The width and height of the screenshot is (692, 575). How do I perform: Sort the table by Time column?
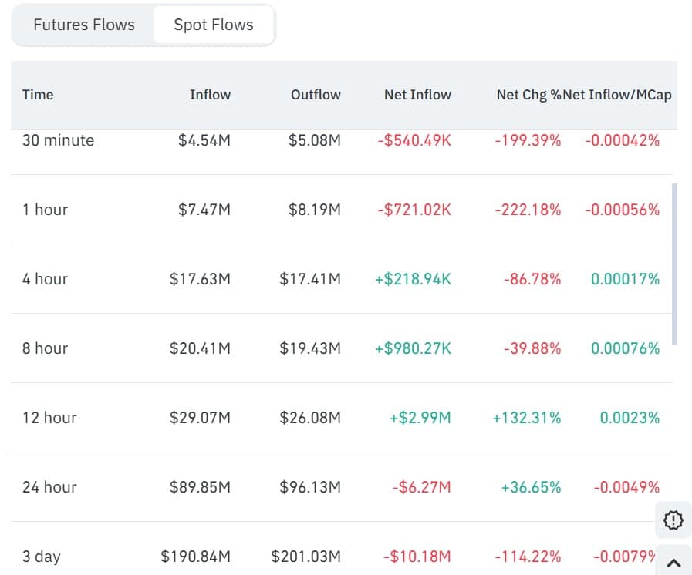[x=37, y=95]
